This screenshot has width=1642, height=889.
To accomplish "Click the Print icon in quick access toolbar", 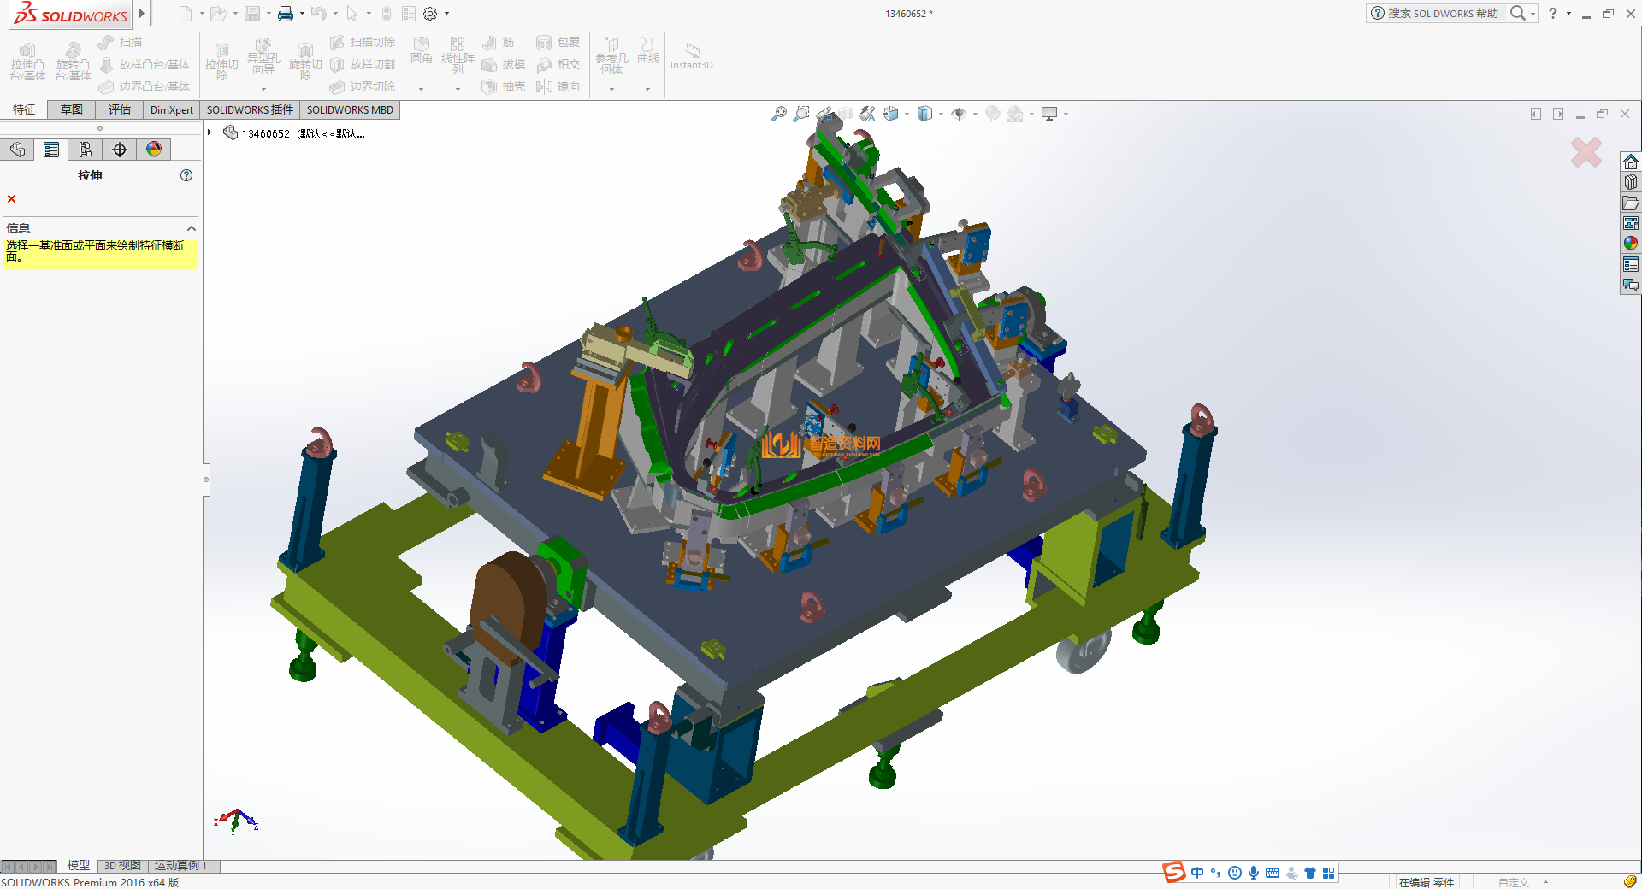I will [286, 14].
